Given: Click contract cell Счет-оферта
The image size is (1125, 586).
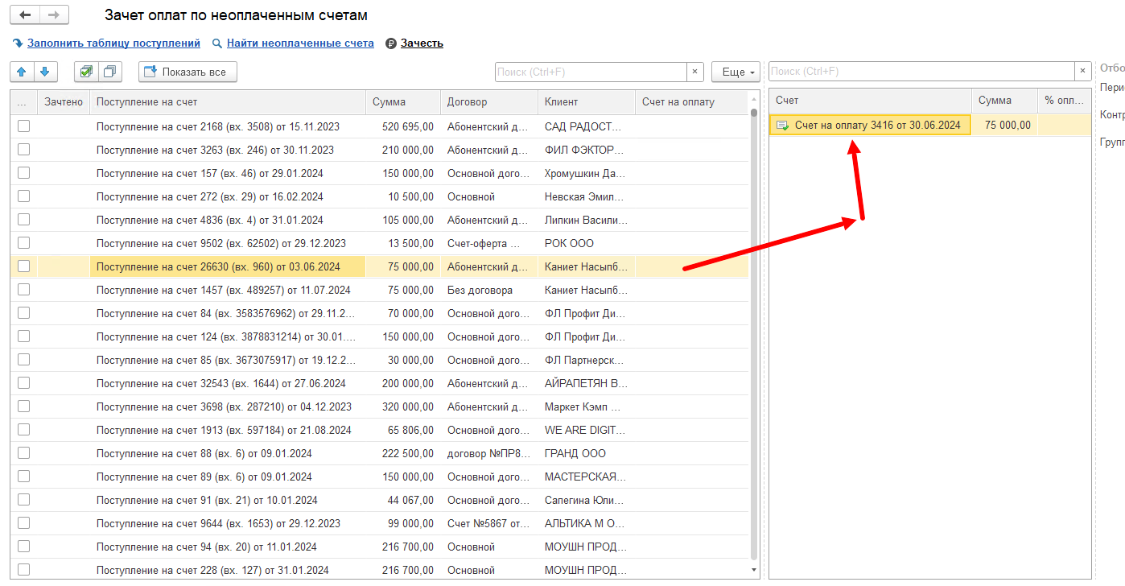Looking at the screenshot, I should pos(489,243).
